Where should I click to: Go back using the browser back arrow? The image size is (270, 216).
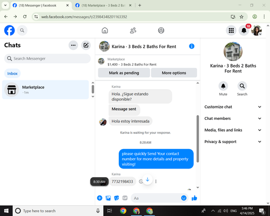(6, 17)
